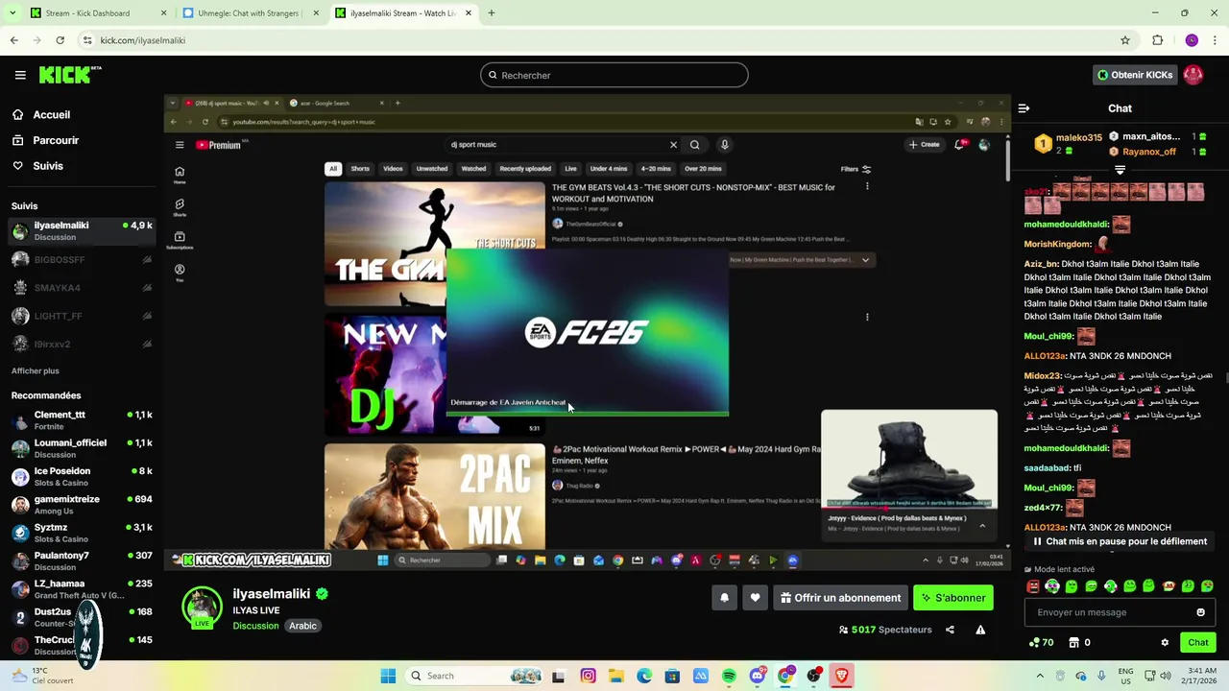Share the stream via share icon
The height and width of the screenshot is (691, 1229).
coord(950,630)
